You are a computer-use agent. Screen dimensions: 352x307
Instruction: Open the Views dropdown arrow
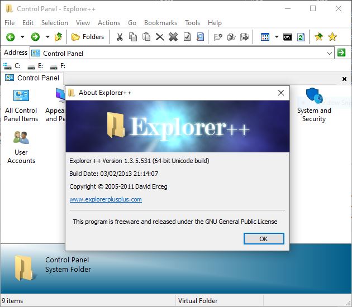tap(277, 37)
